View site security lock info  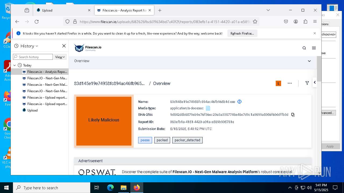coord(75,22)
